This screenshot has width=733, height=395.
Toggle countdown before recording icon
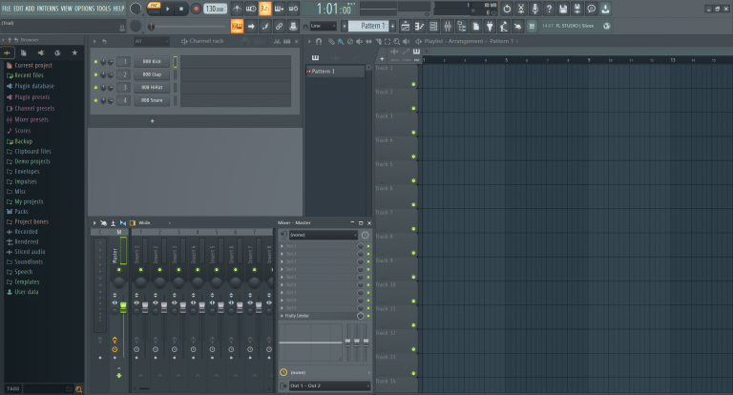[265, 9]
